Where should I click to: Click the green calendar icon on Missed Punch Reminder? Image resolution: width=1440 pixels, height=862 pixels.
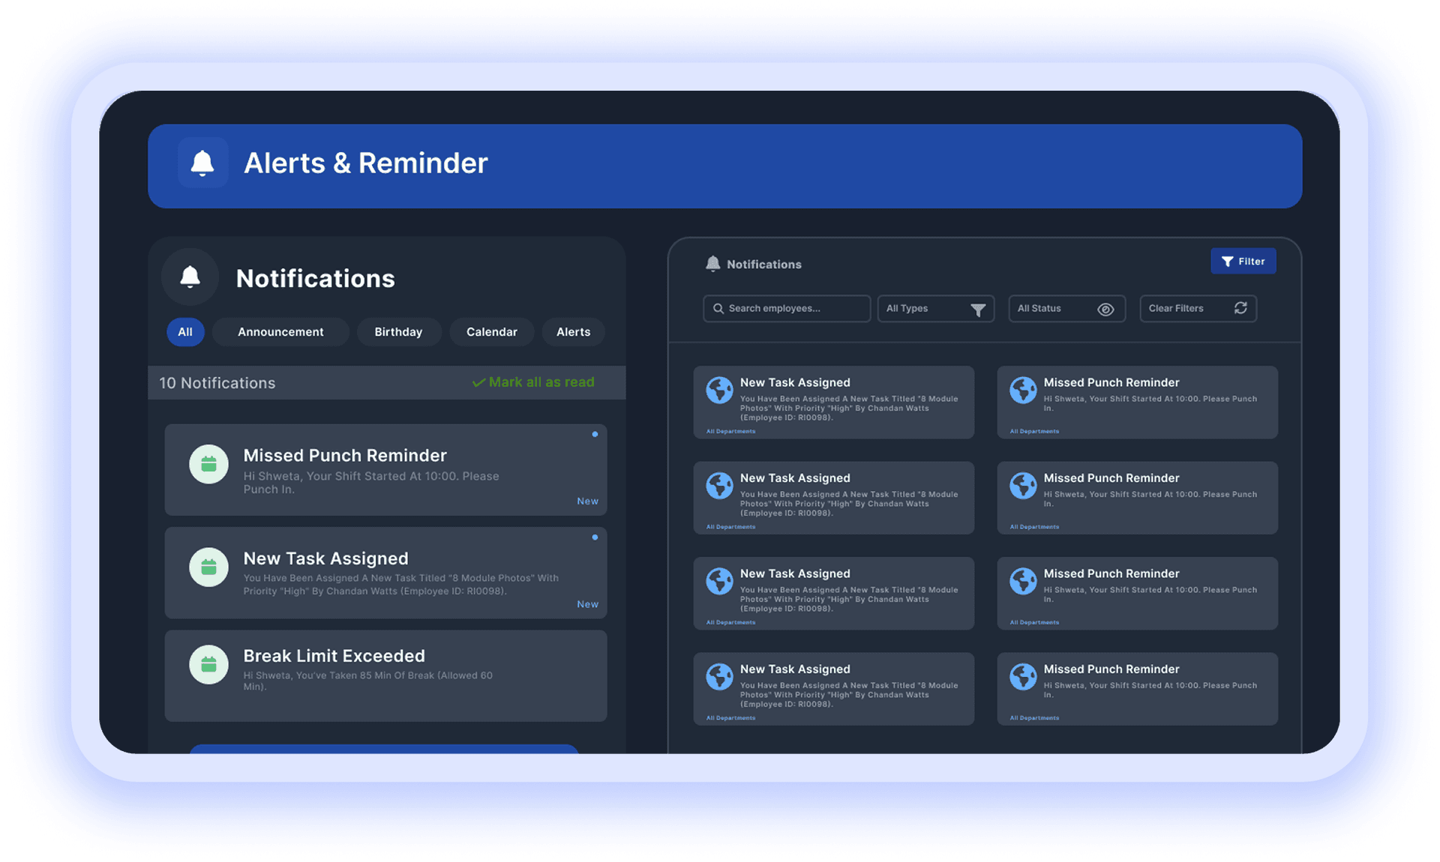(x=208, y=464)
